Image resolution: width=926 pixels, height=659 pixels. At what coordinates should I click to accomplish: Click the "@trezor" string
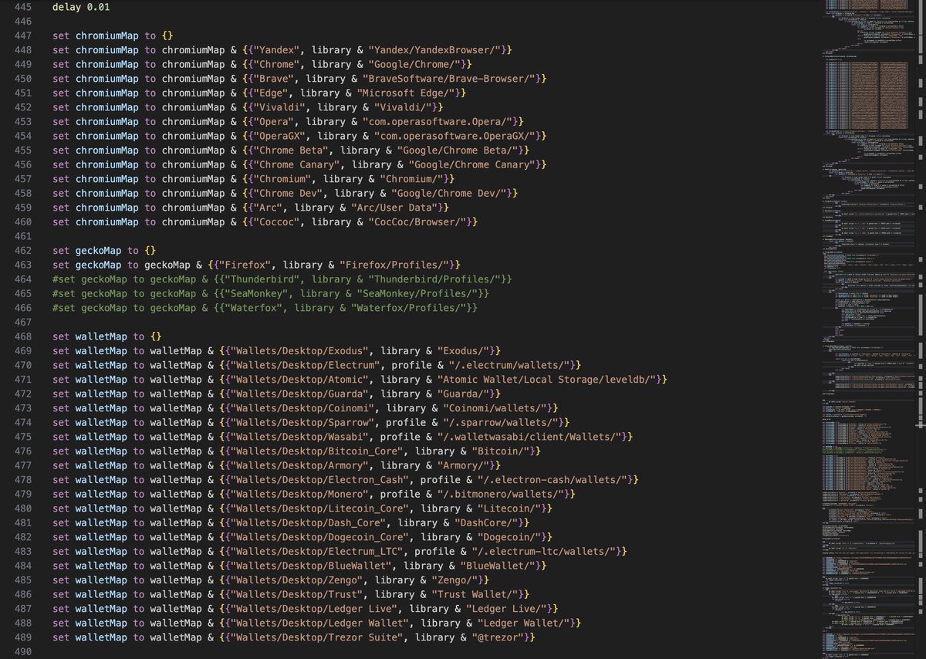click(496, 637)
